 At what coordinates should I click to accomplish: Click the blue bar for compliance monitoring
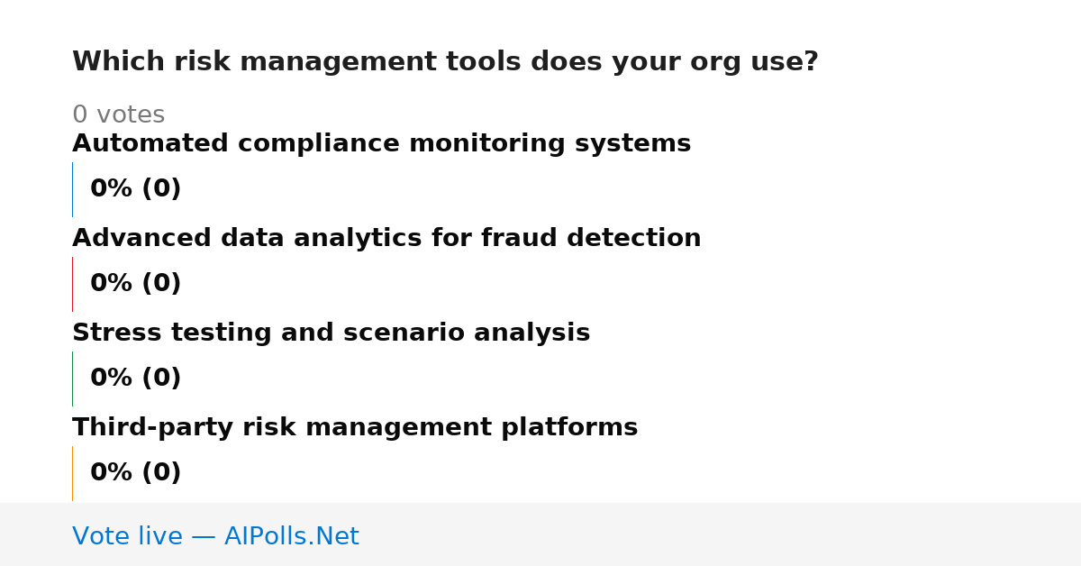point(72,189)
